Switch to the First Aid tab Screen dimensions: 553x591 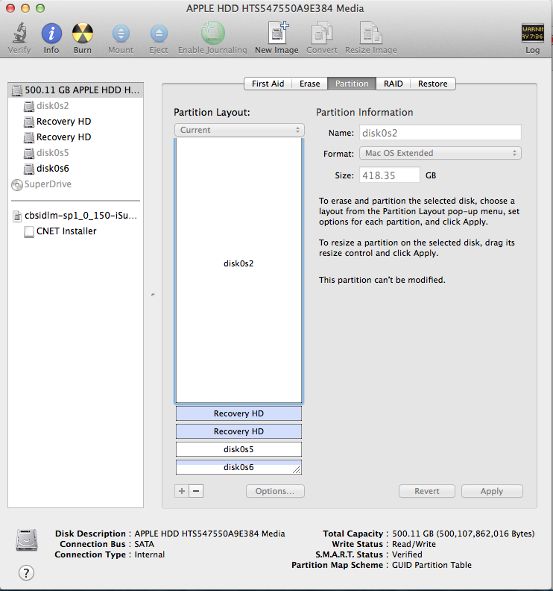[x=268, y=84]
